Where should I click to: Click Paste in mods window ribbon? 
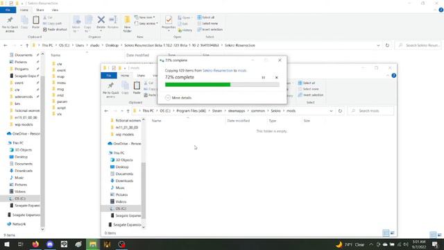point(137,88)
